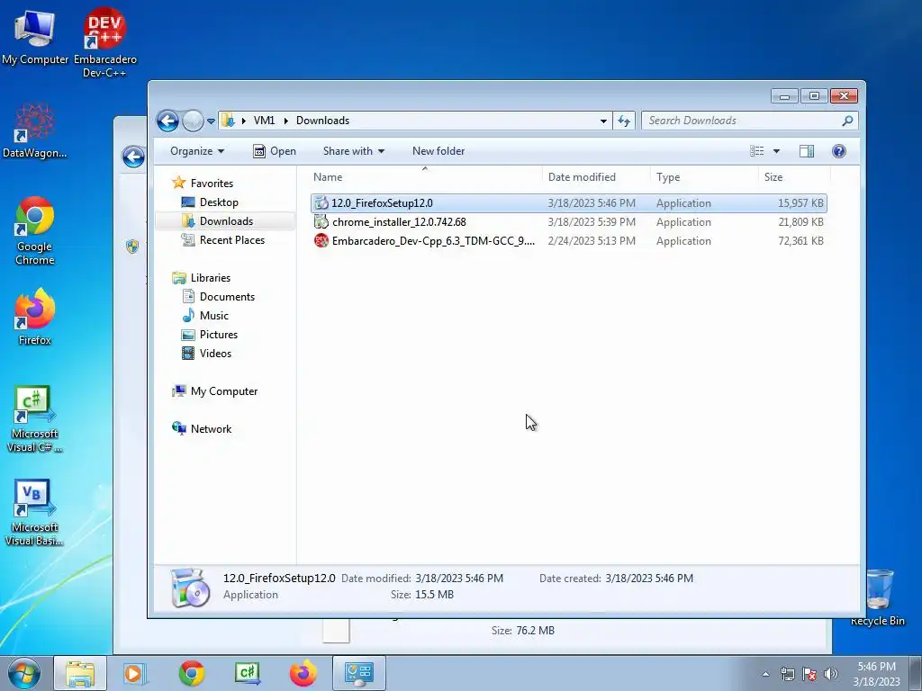
Task: Sort by Date modified column
Action: tap(596, 177)
